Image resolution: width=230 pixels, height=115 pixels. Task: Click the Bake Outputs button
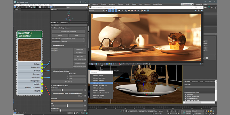click(68, 82)
